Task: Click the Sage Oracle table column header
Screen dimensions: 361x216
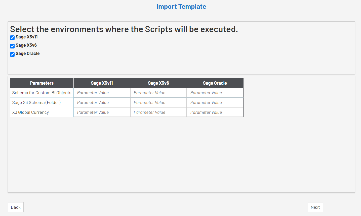Action: pos(215,83)
